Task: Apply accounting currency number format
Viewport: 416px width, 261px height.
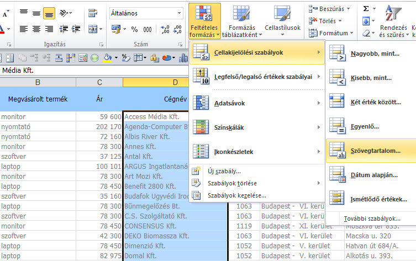Action: 116,29
